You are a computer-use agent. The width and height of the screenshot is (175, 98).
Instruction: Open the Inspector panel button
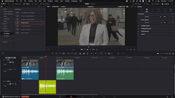click(165, 4)
